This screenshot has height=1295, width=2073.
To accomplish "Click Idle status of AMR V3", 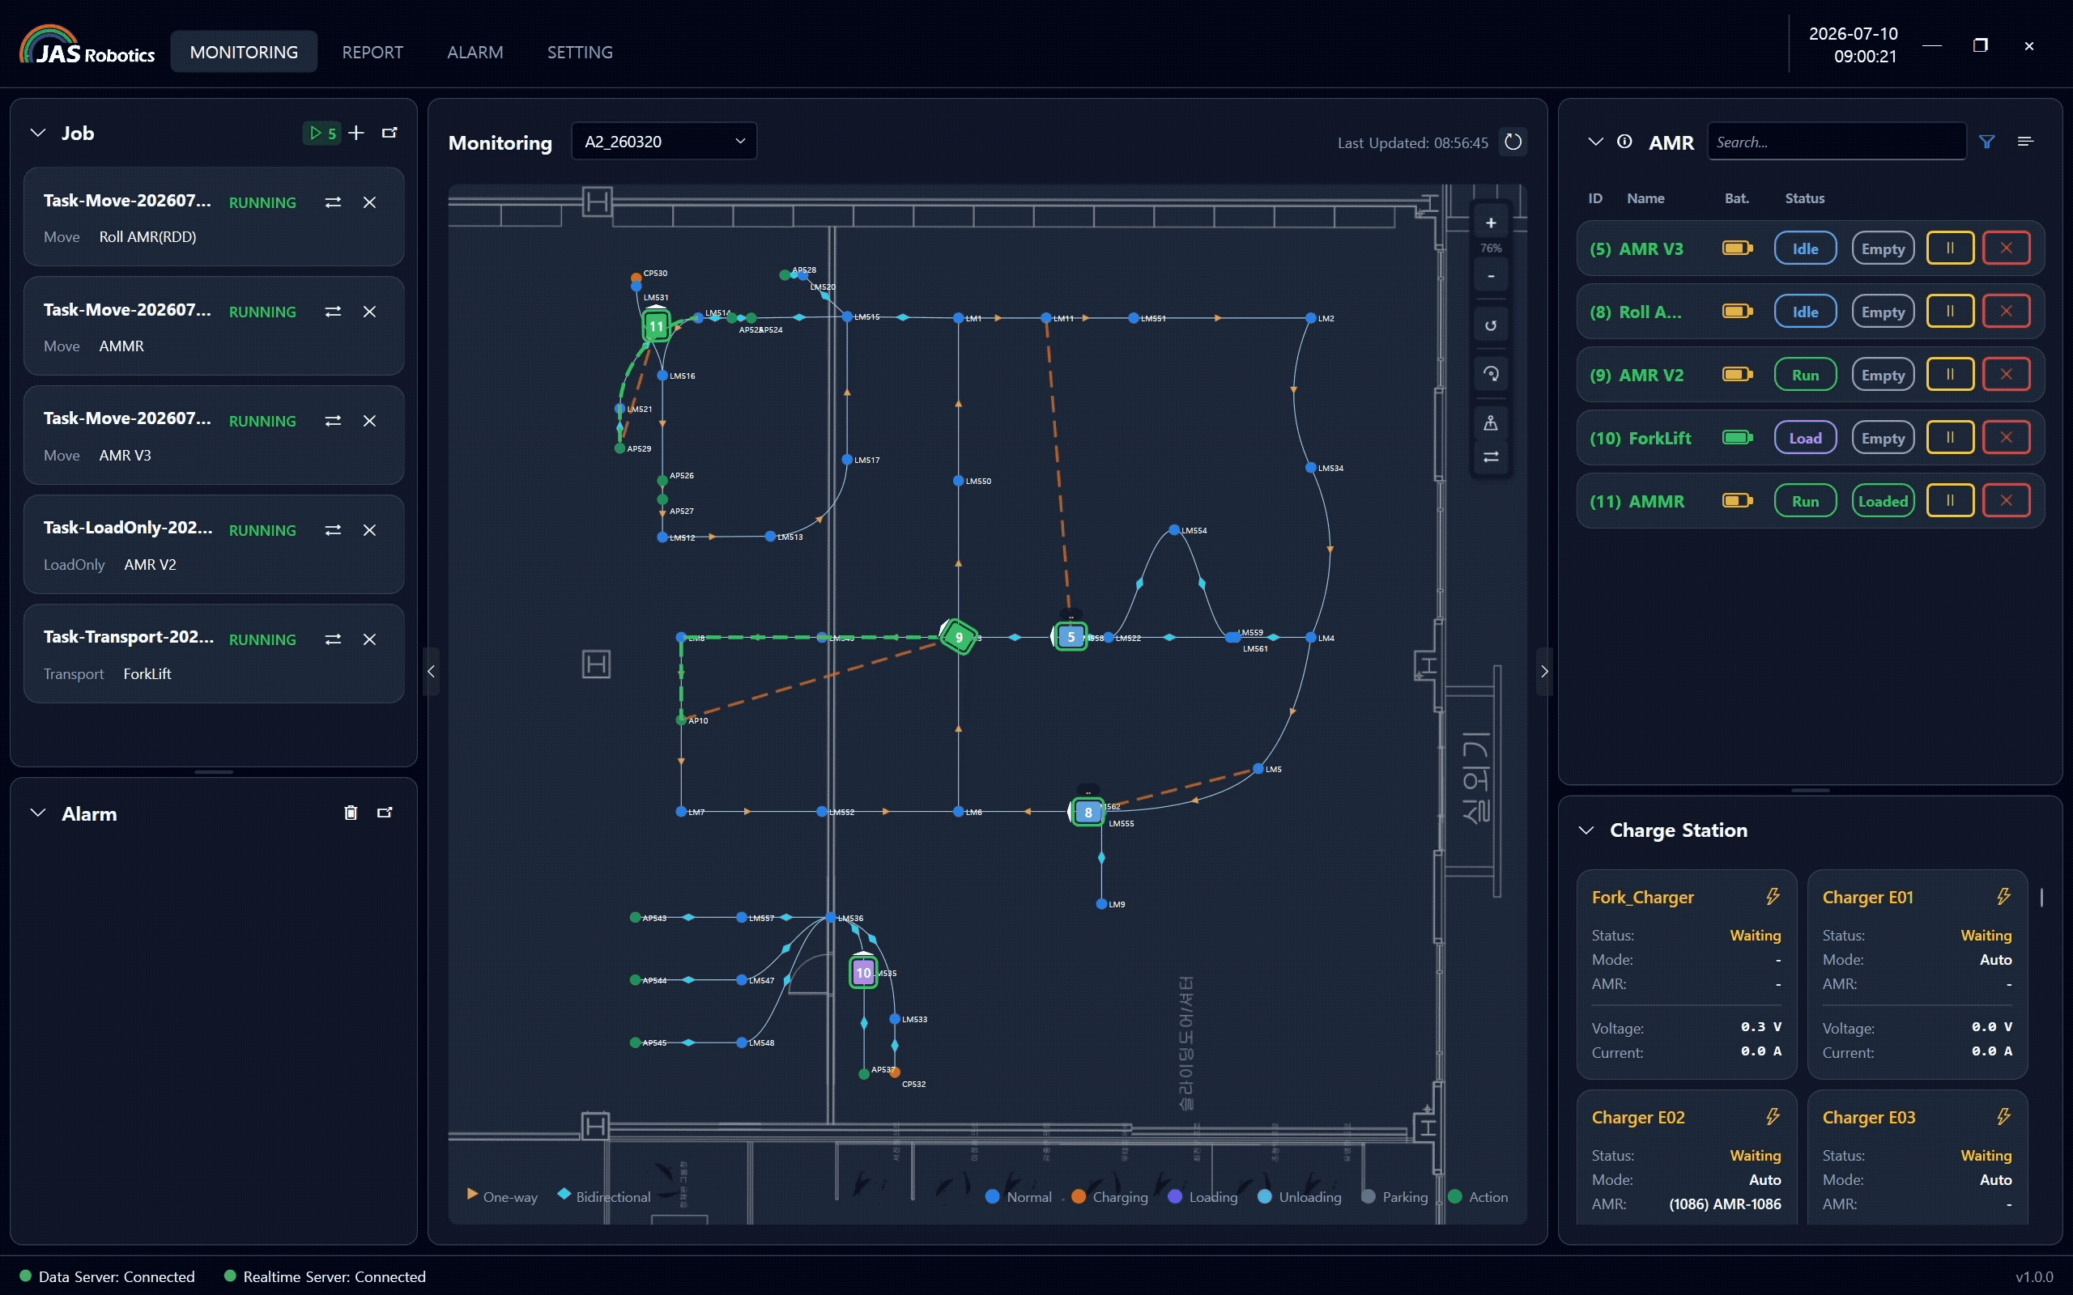I will coord(1805,248).
